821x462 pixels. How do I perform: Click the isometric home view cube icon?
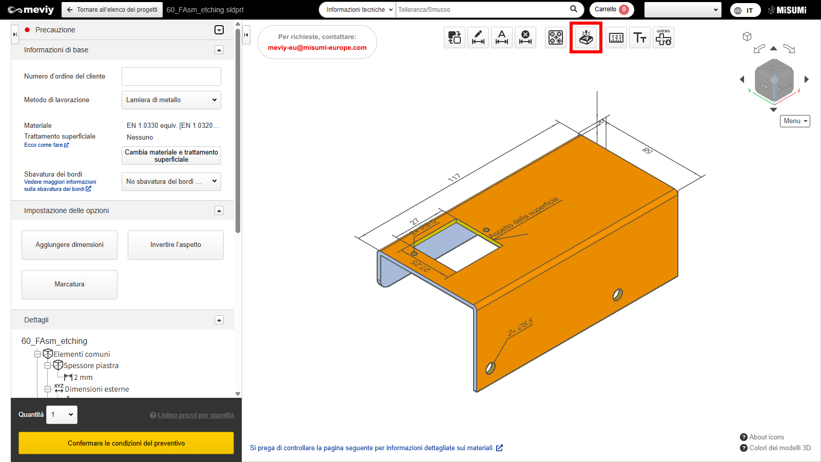(x=747, y=36)
